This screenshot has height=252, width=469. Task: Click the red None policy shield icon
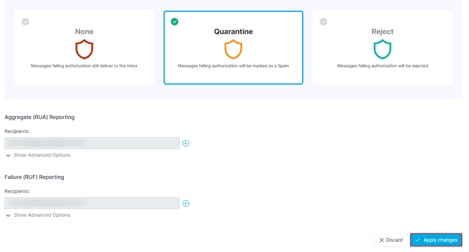84,49
